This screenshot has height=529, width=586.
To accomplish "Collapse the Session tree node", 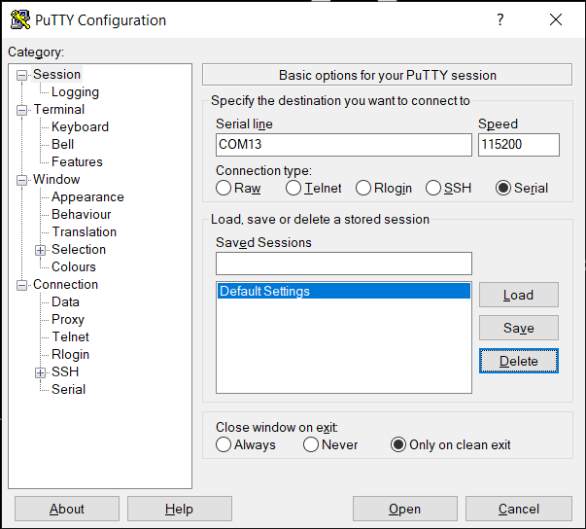I will (x=21, y=75).
